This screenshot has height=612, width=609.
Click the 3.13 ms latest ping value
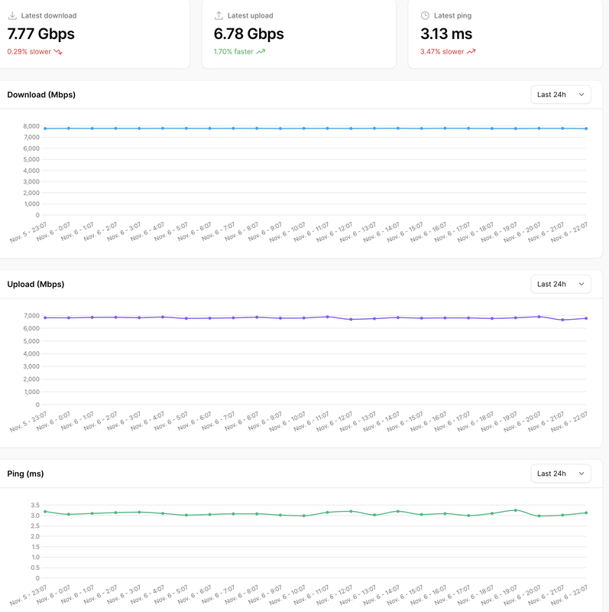click(x=446, y=34)
